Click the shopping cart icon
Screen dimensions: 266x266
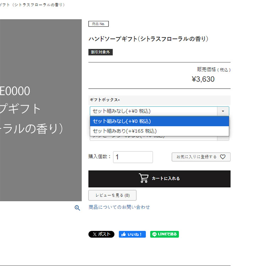pyautogui.click(x=144, y=178)
